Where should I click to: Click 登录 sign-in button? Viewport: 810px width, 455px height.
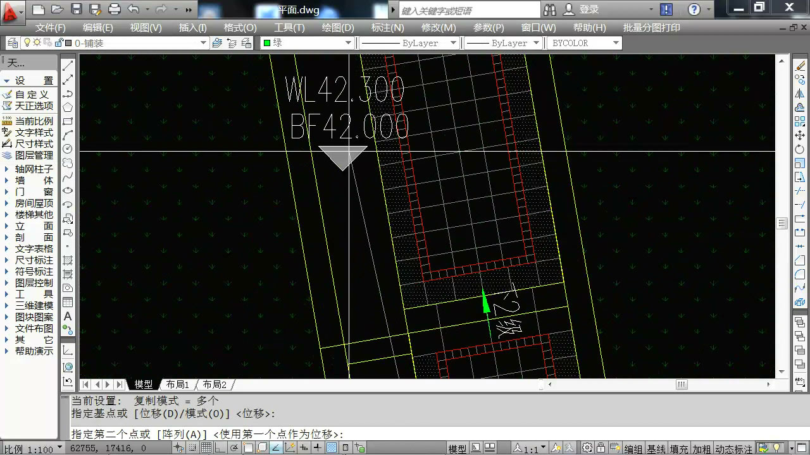[589, 9]
